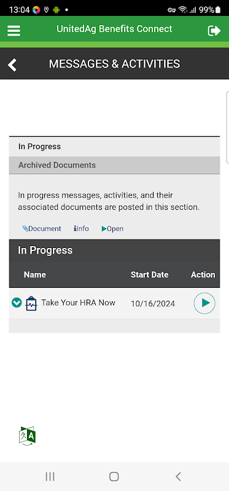Tap the Open legend play icon
Image resolution: width=229 pixels, height=491 pixels.
click(104, 228)
